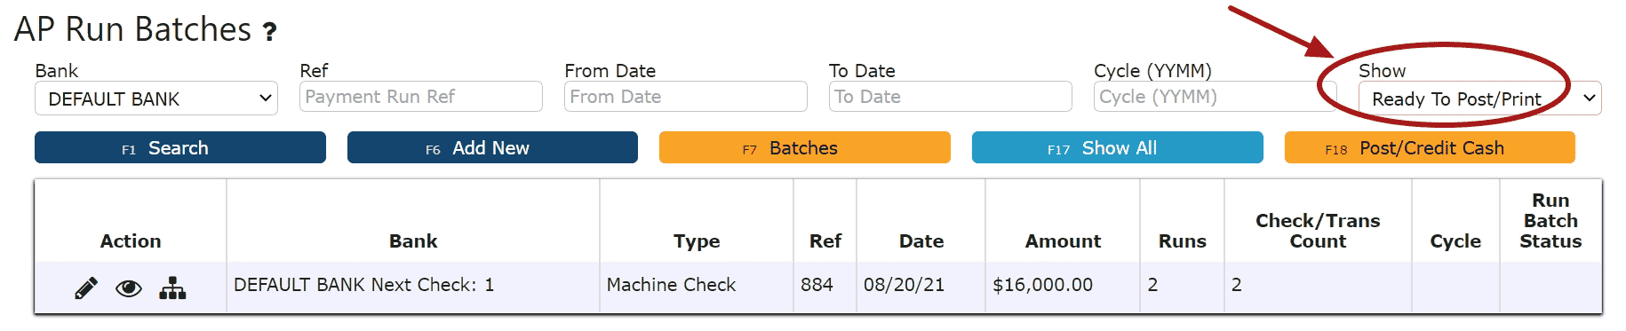Image resolution: width=1626 pixels, height=331 pixels.
Task: Click the Cycle (YYMM) input field
Action: click(x=1216, y=97)
